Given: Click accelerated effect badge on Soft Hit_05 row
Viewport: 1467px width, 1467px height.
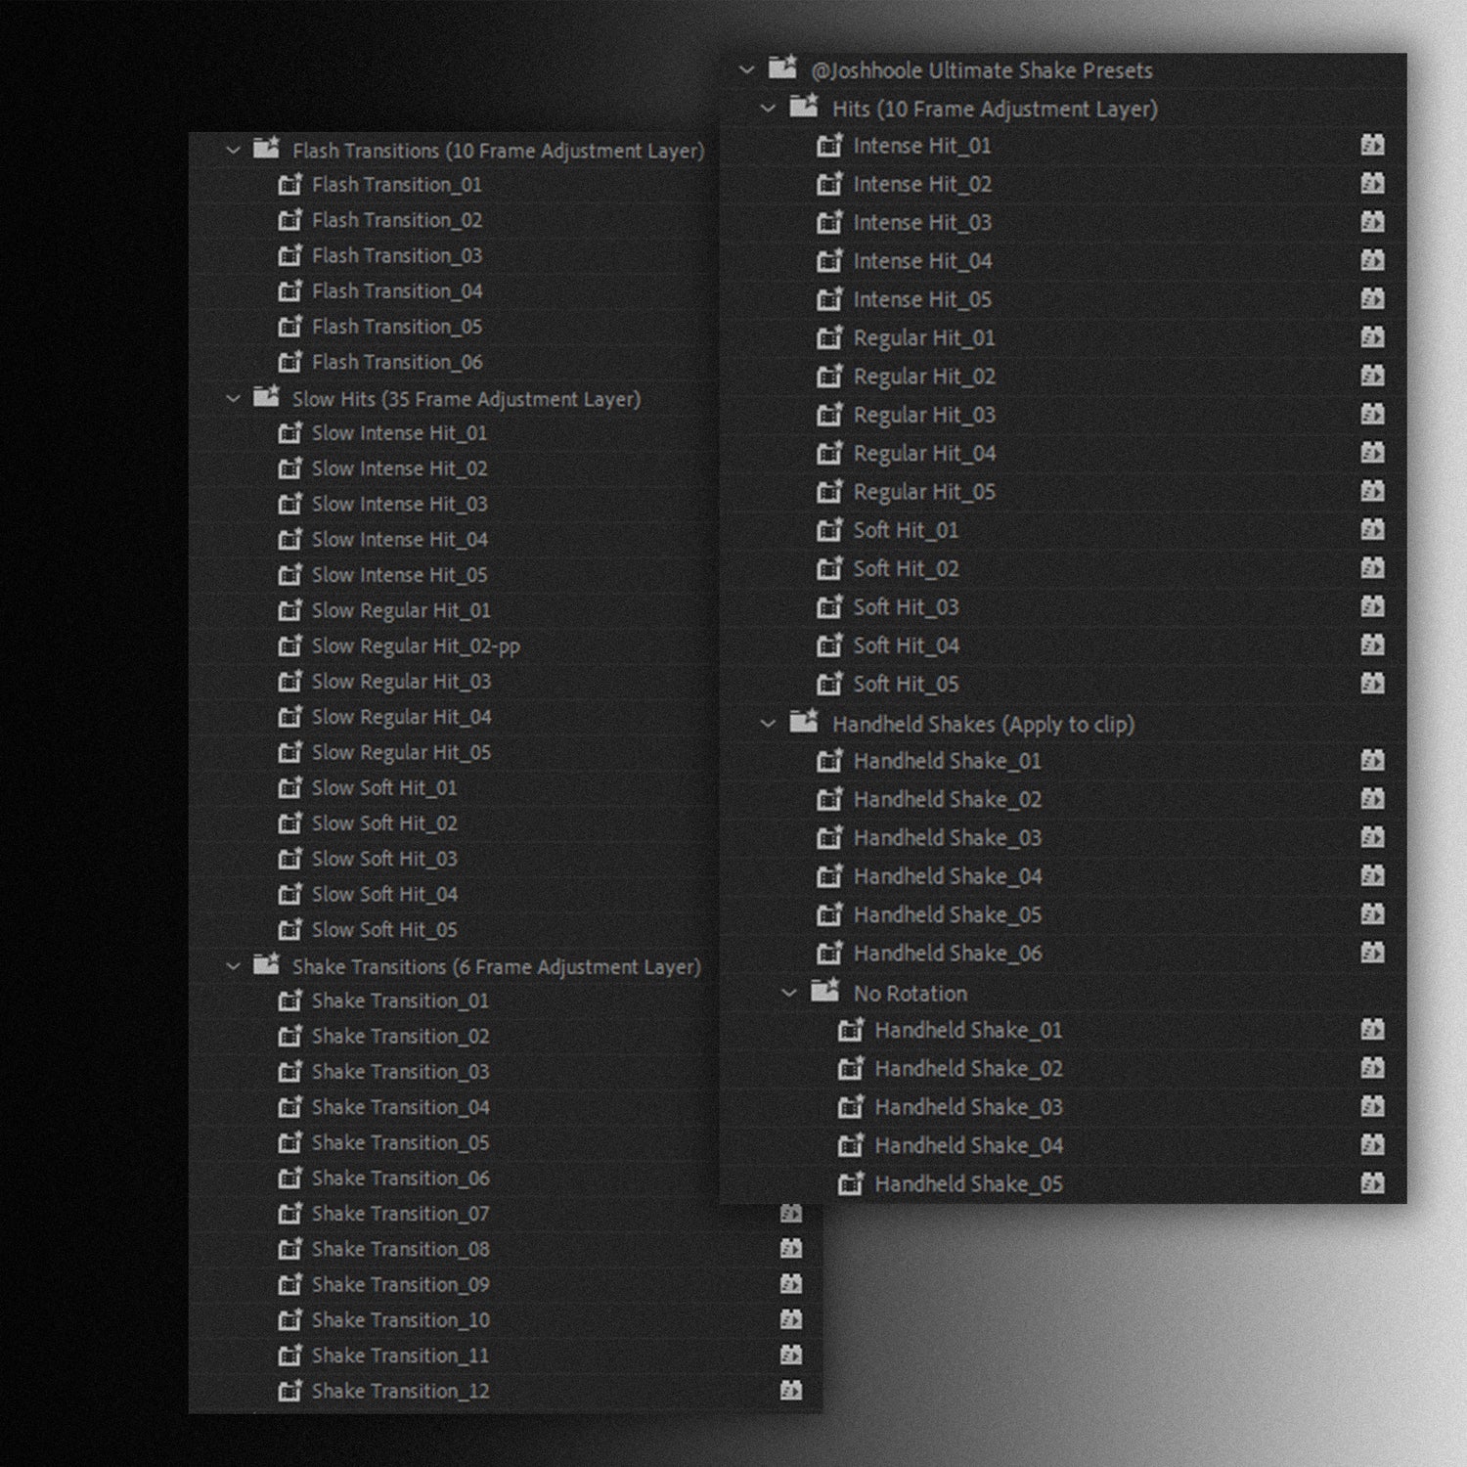Looking at the screenshot, I should point(1372,684).
